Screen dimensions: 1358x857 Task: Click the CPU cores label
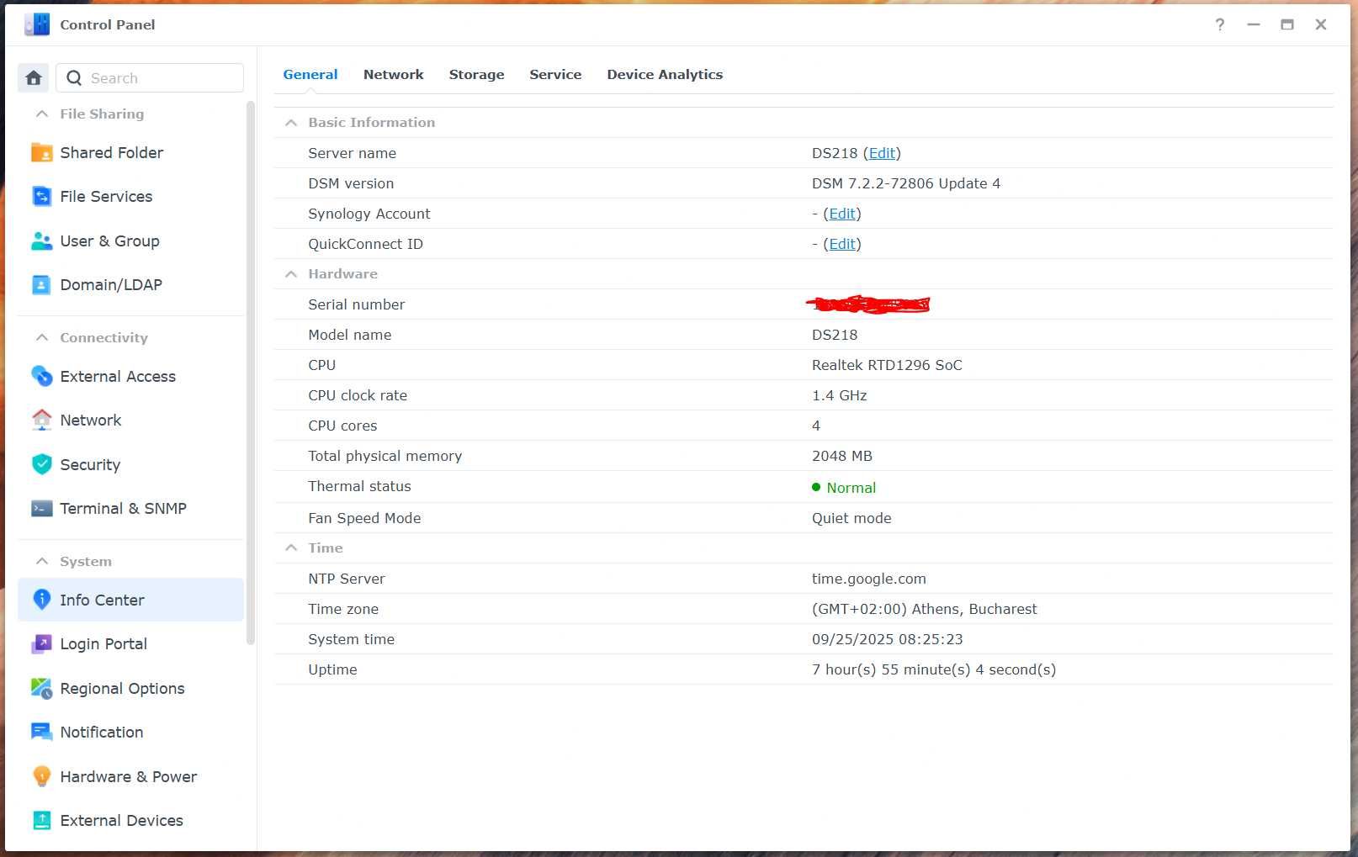(342, 426)
